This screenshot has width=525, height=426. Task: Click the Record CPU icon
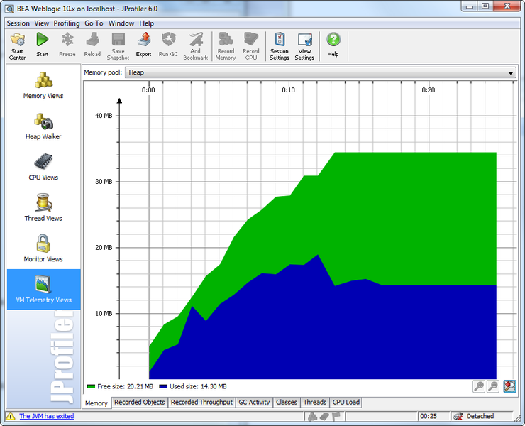click(251, 39)
